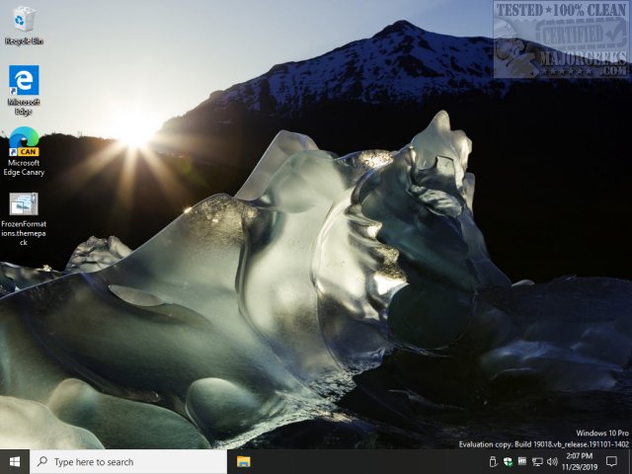This screenshot has width=632, height=474.
Task: Select the FrozenFormations.themepack file
Action: [x=24, y=219]
